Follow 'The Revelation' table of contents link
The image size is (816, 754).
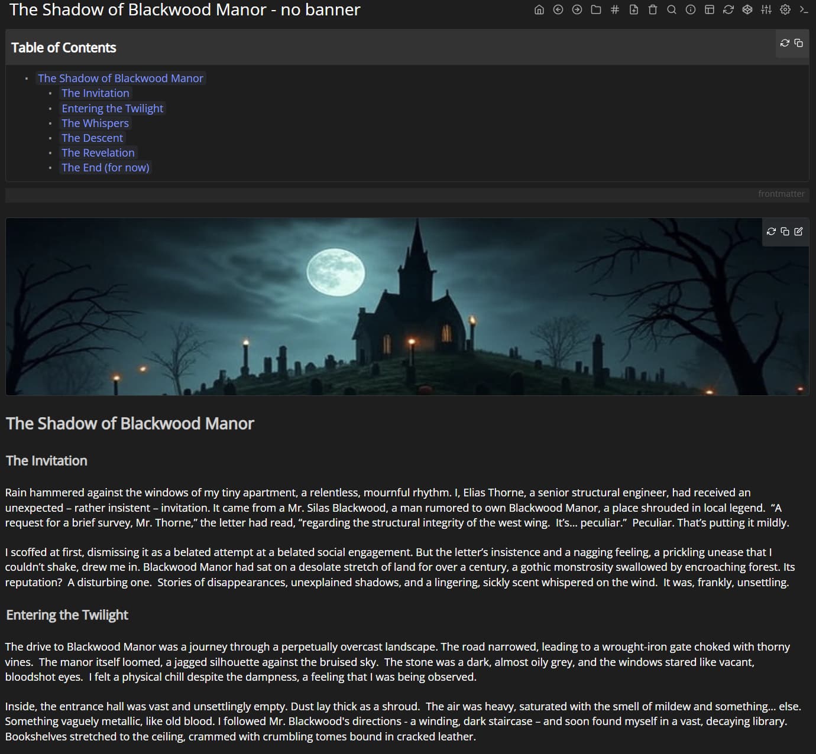pyautogui.click(x=98, y=152)
